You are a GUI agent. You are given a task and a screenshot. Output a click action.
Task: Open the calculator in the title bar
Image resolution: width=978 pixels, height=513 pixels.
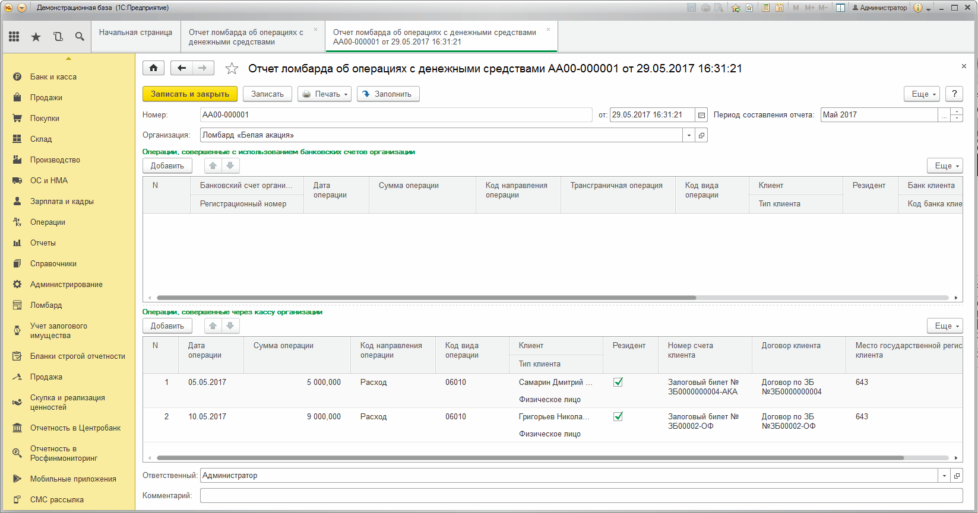click(x=766, y=8)
